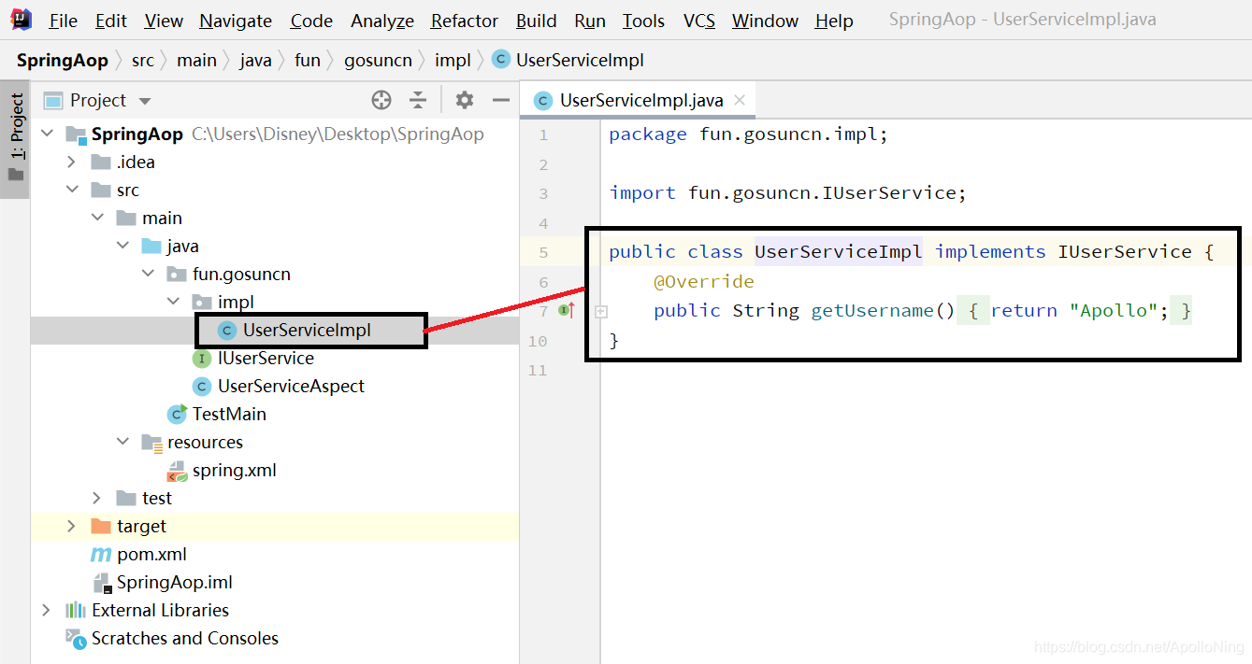The image size is (1252, 664).
Task: Click src in the breadcrumb bar
Action: (142, 61)
